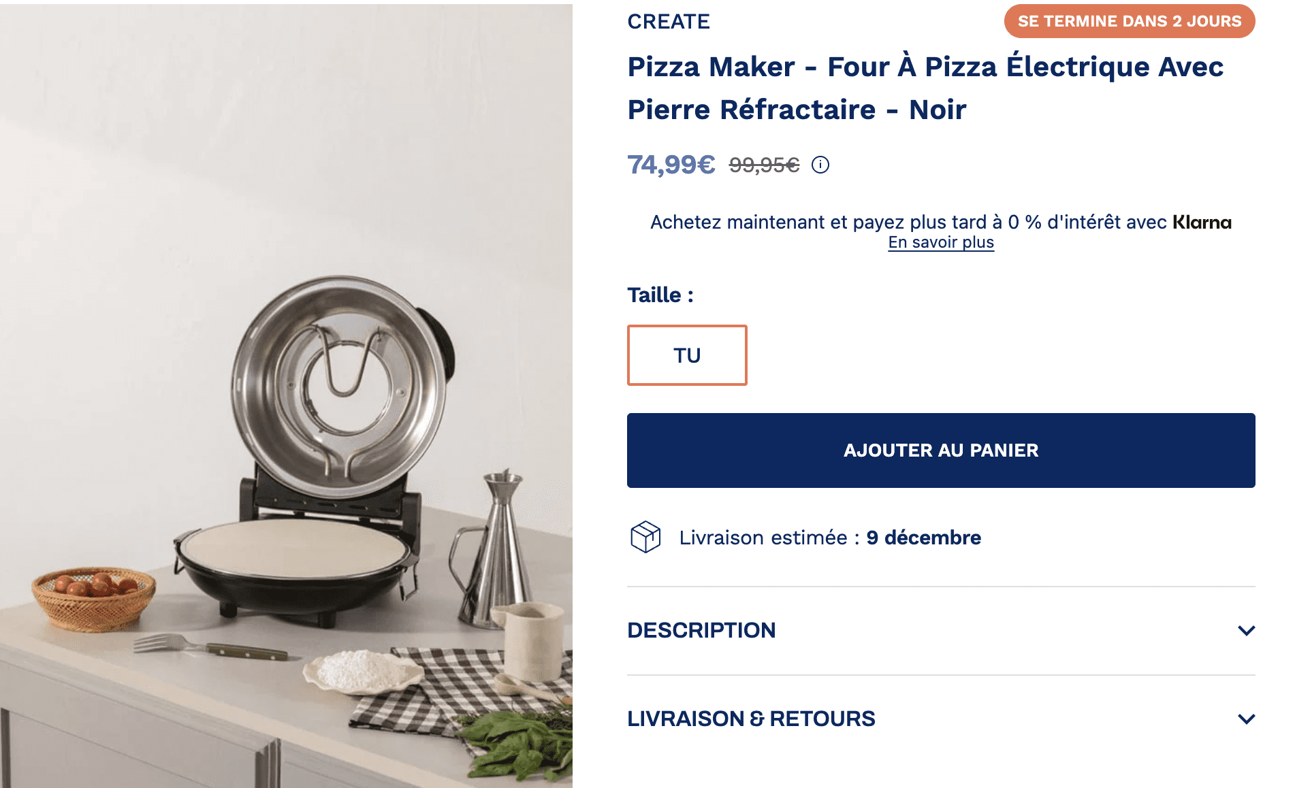Activate the highlighted size swatch

point(686,355)
